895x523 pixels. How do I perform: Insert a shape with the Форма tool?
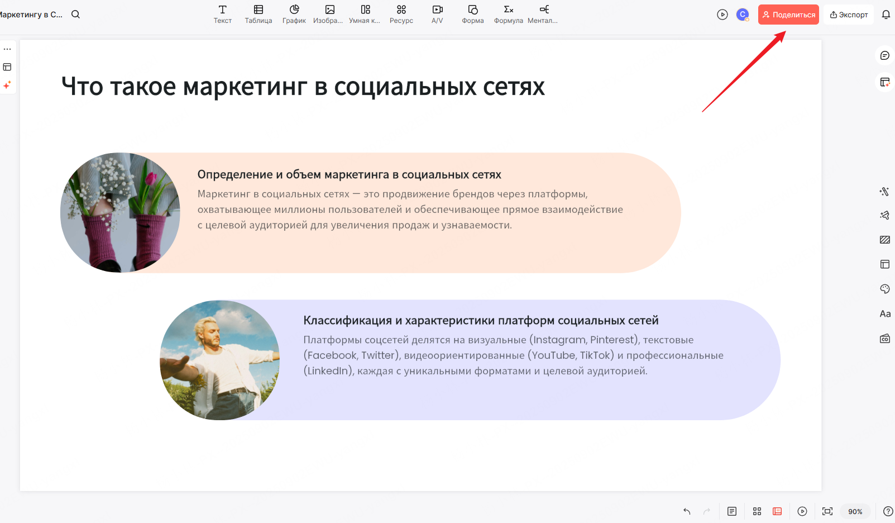click(472, 14)
